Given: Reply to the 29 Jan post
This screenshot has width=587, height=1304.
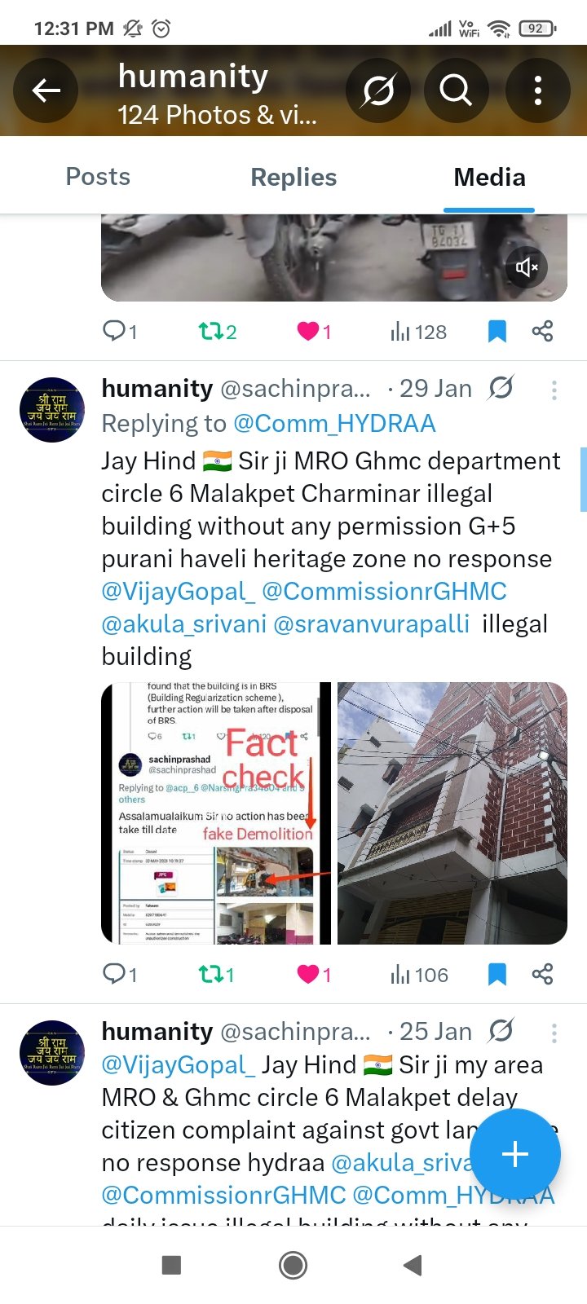Looking at the screenshot, I should click(120, 975).
